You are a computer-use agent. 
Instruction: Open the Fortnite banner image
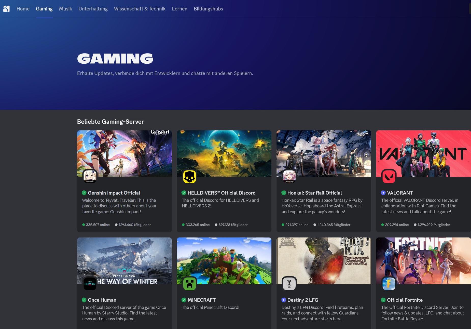pos(423,261)
